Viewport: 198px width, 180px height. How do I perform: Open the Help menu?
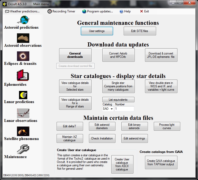coord(125,11)
